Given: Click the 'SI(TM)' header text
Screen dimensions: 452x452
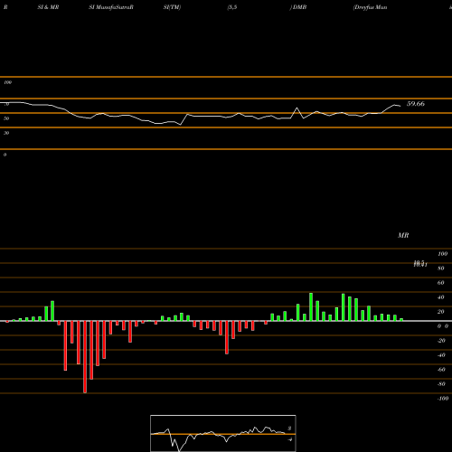Looking at the screenshot, I should coord(172,7).
